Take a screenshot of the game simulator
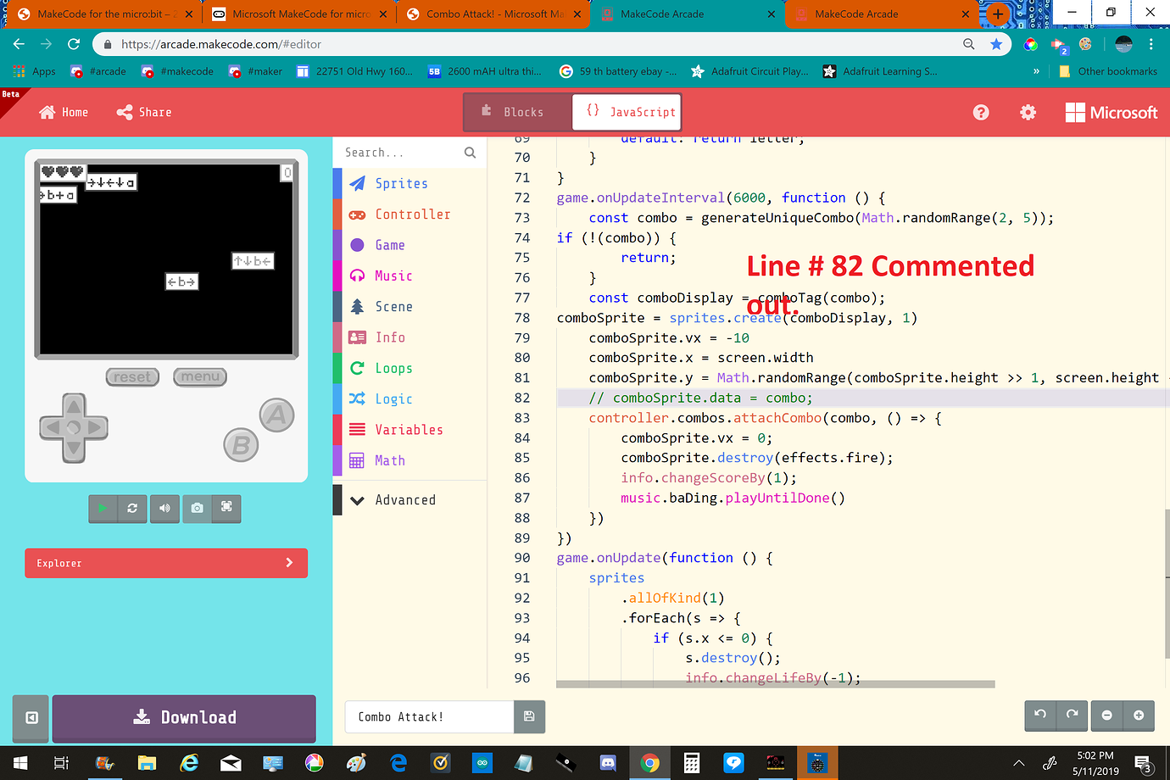 point(198,509)
